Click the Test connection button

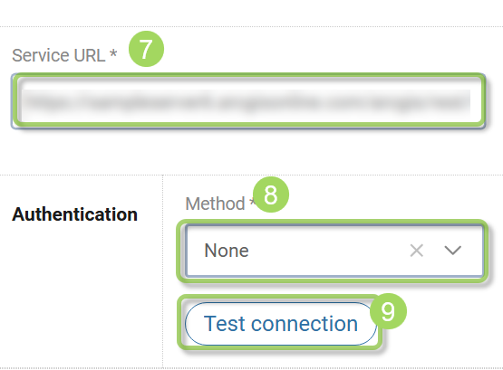click(281, 324)
